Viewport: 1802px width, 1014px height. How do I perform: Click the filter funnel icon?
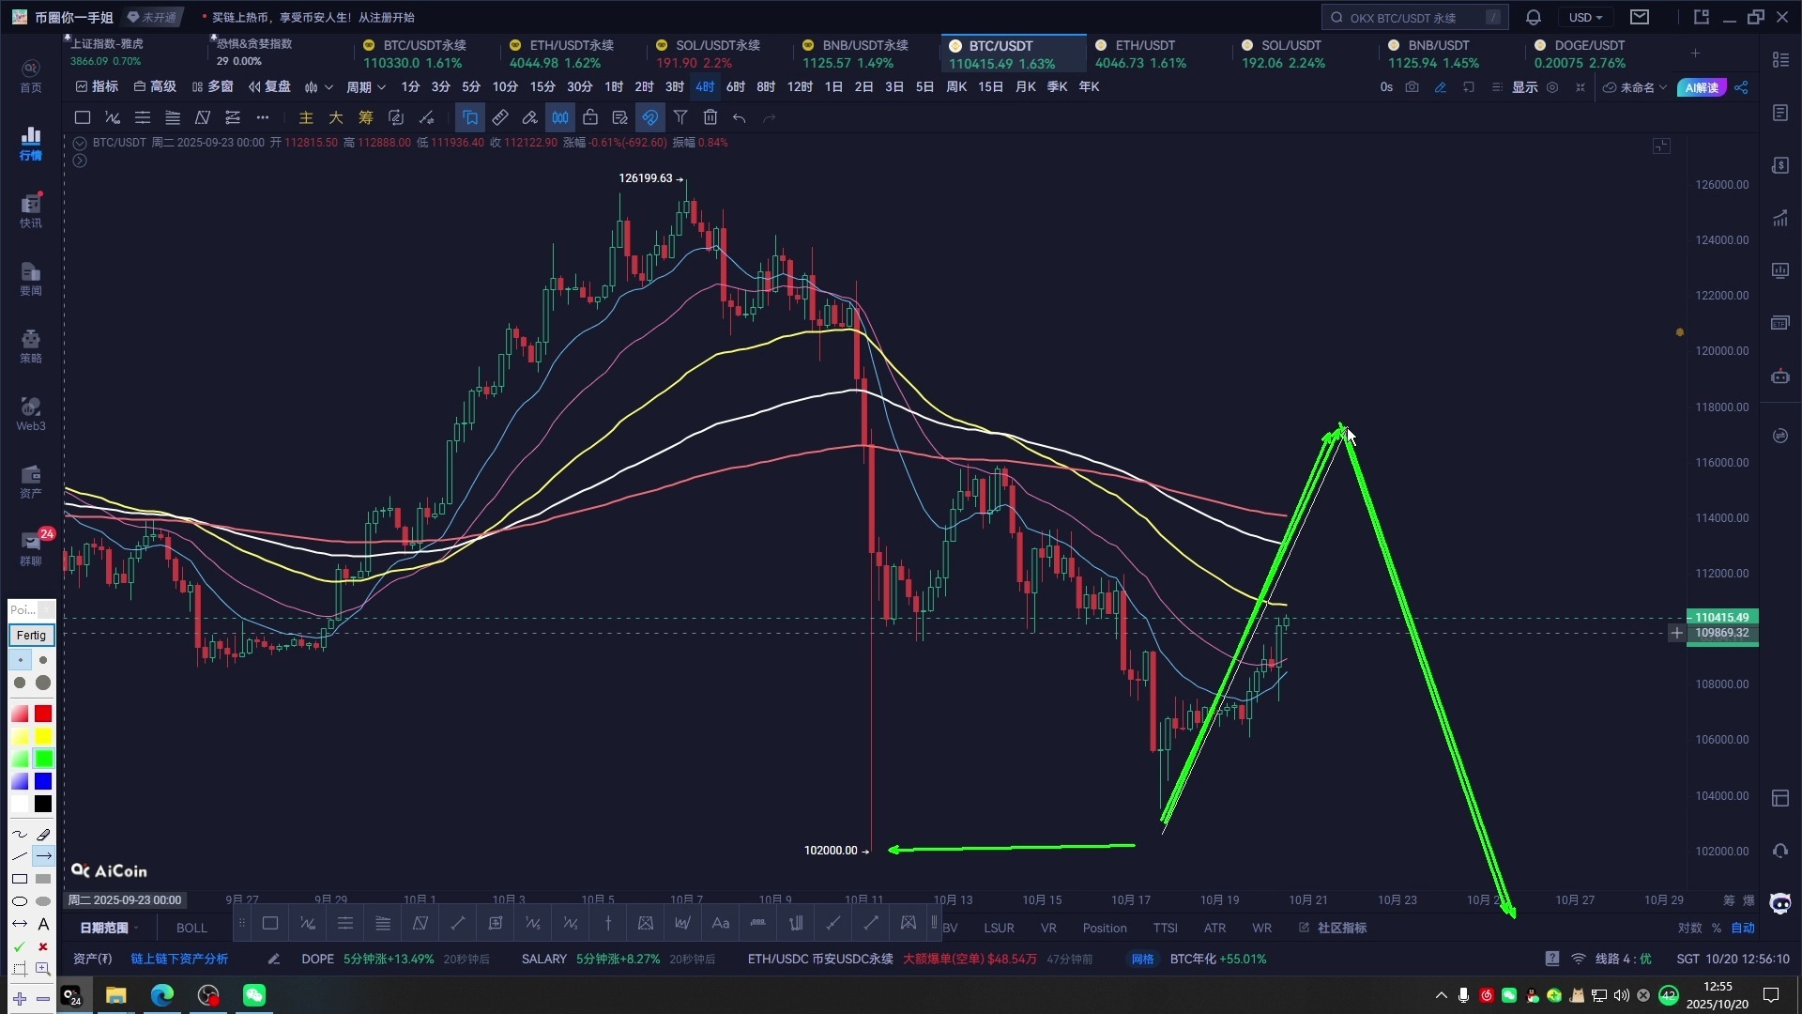[680, 117]
